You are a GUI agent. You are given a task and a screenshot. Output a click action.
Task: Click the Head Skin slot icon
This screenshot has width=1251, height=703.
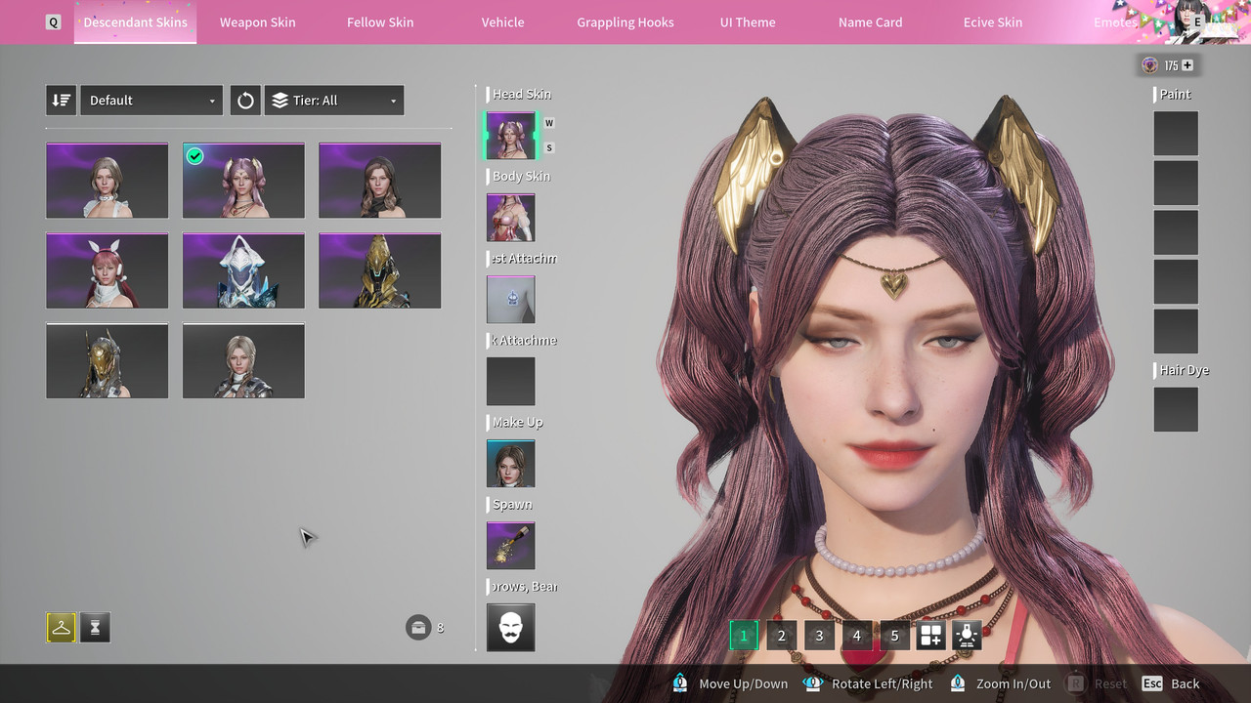[x=511, y=136]
